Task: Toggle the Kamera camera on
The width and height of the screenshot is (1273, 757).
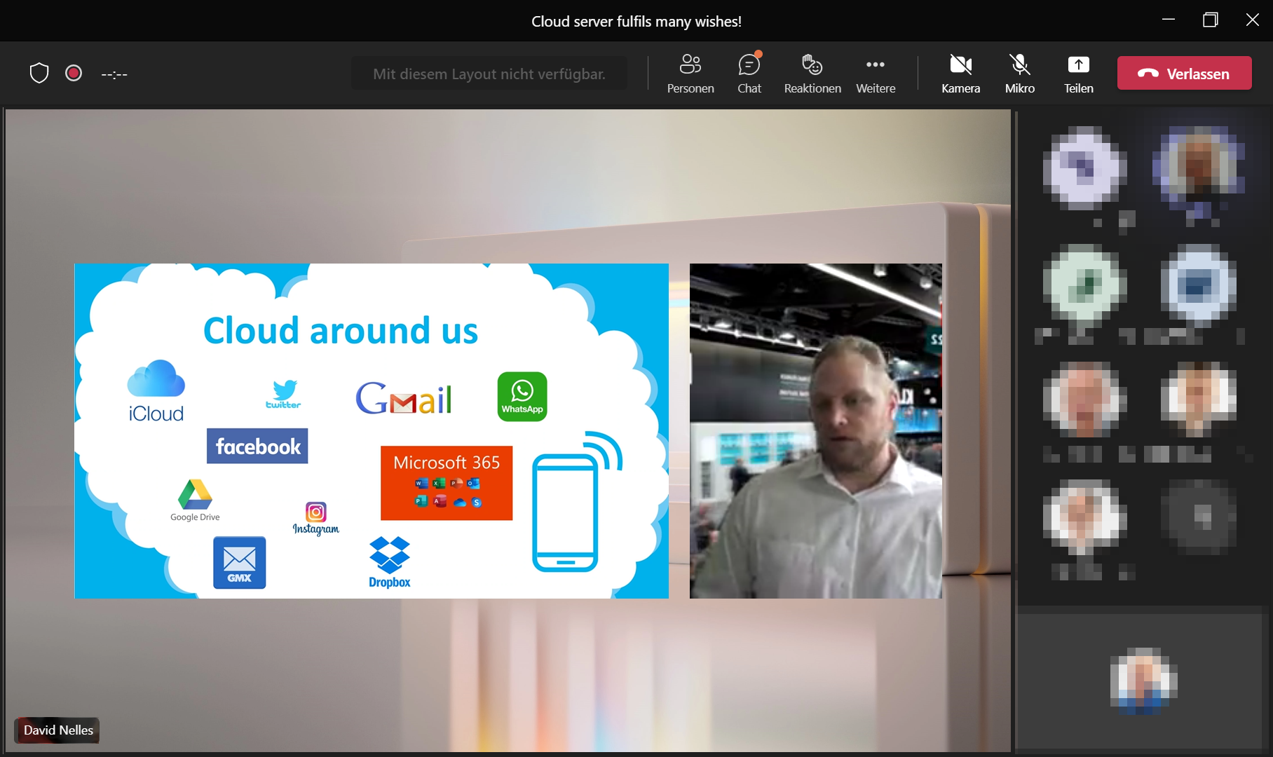Action: [960, 74]
